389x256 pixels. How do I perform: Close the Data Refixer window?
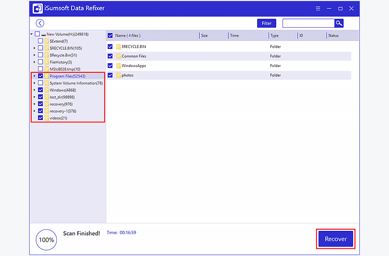click(x=351, y=8)
